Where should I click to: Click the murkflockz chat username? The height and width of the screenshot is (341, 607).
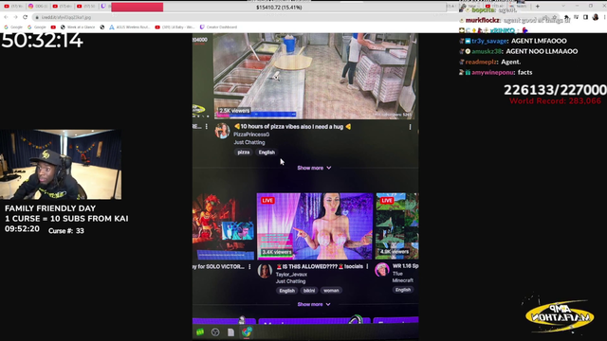coord(483,20)
